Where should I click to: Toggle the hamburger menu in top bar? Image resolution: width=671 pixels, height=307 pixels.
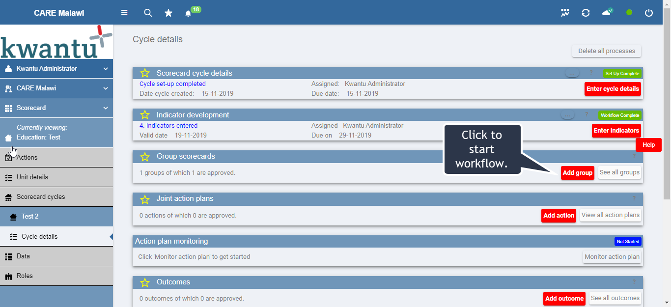click(124, 13)
